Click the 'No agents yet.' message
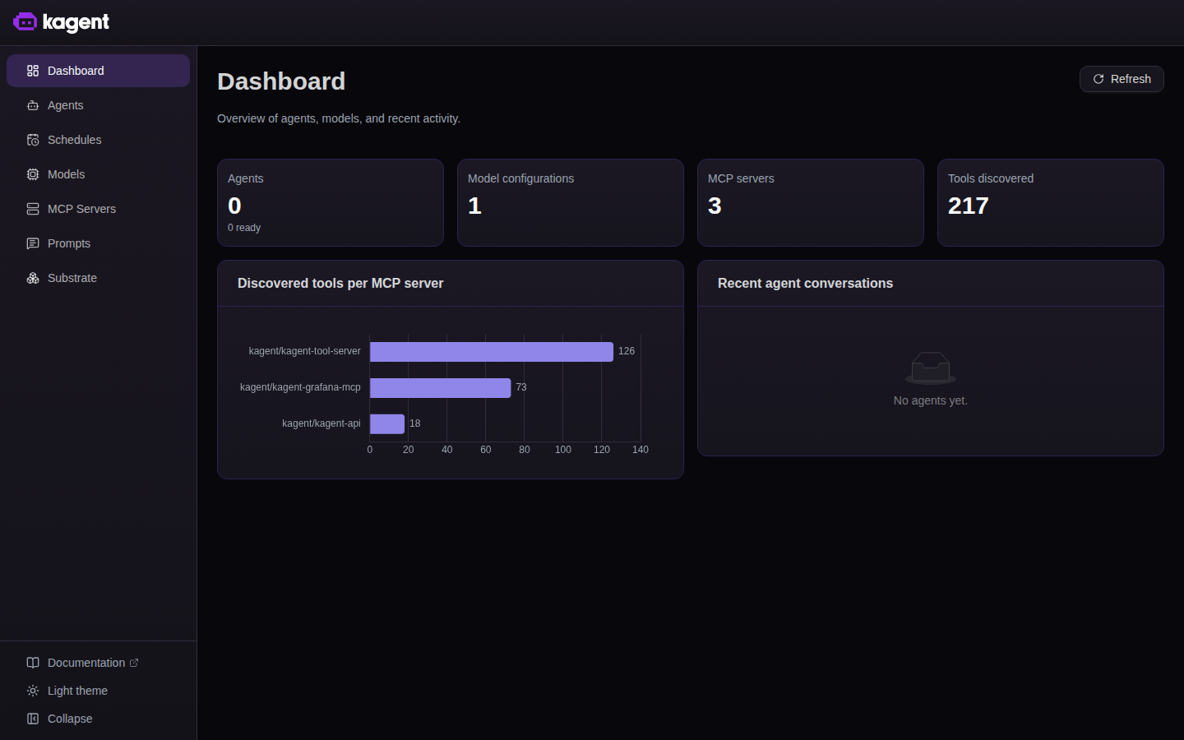 point(931,400)
